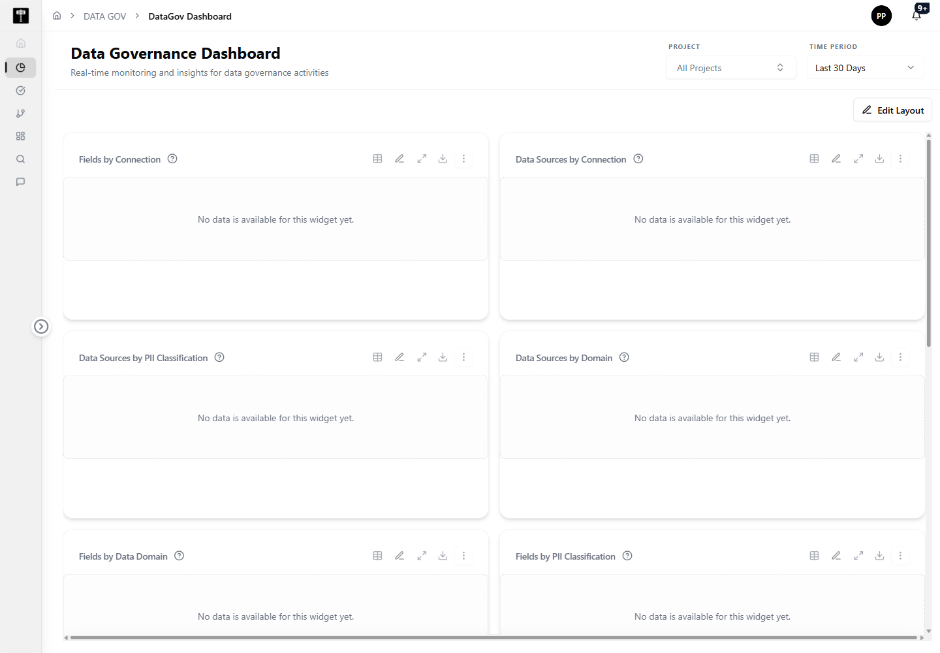Viewport: 940px width, 653px height.
Task: Show help for Data Sources by Connection
Action: 638,159
